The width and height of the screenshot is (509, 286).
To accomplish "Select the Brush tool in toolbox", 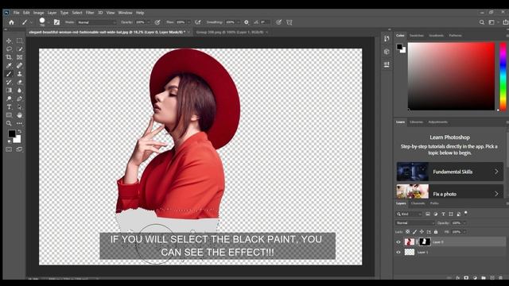I will click(x=9, y=74).
